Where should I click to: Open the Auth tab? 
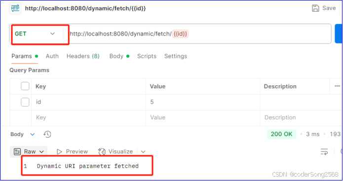point(52,56)
